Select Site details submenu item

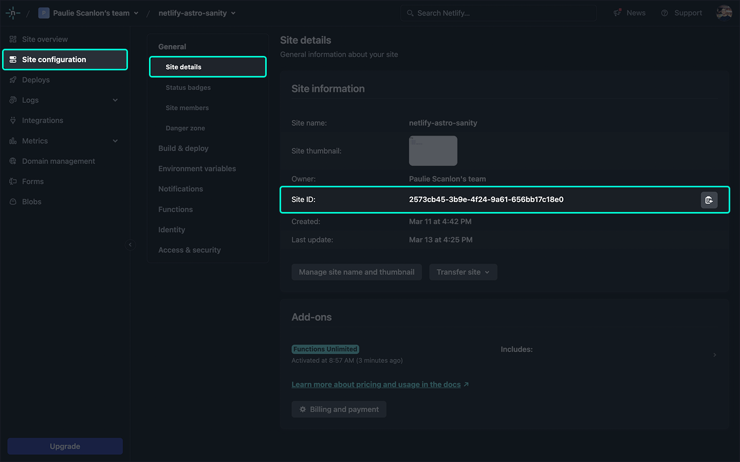(208, 67)
